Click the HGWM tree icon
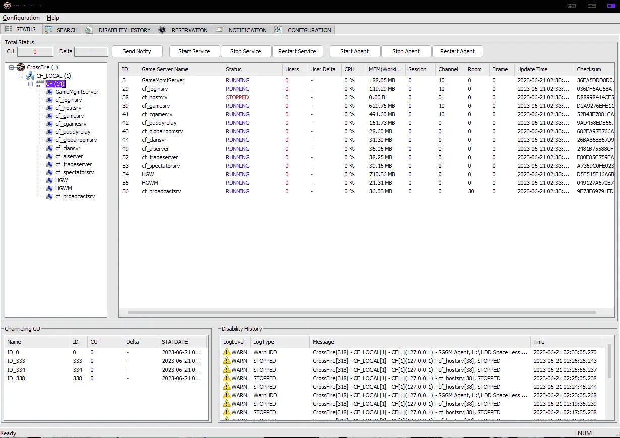 click(49, 188)
